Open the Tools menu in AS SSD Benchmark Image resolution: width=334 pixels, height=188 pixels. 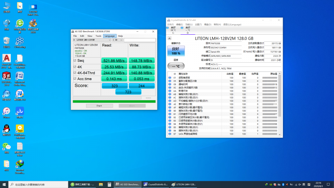pos(98,36)
